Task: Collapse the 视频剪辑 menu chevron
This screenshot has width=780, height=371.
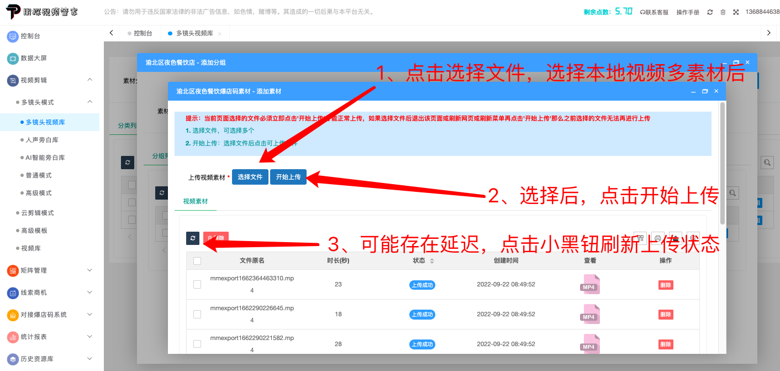Action: [x=90, y=80]
